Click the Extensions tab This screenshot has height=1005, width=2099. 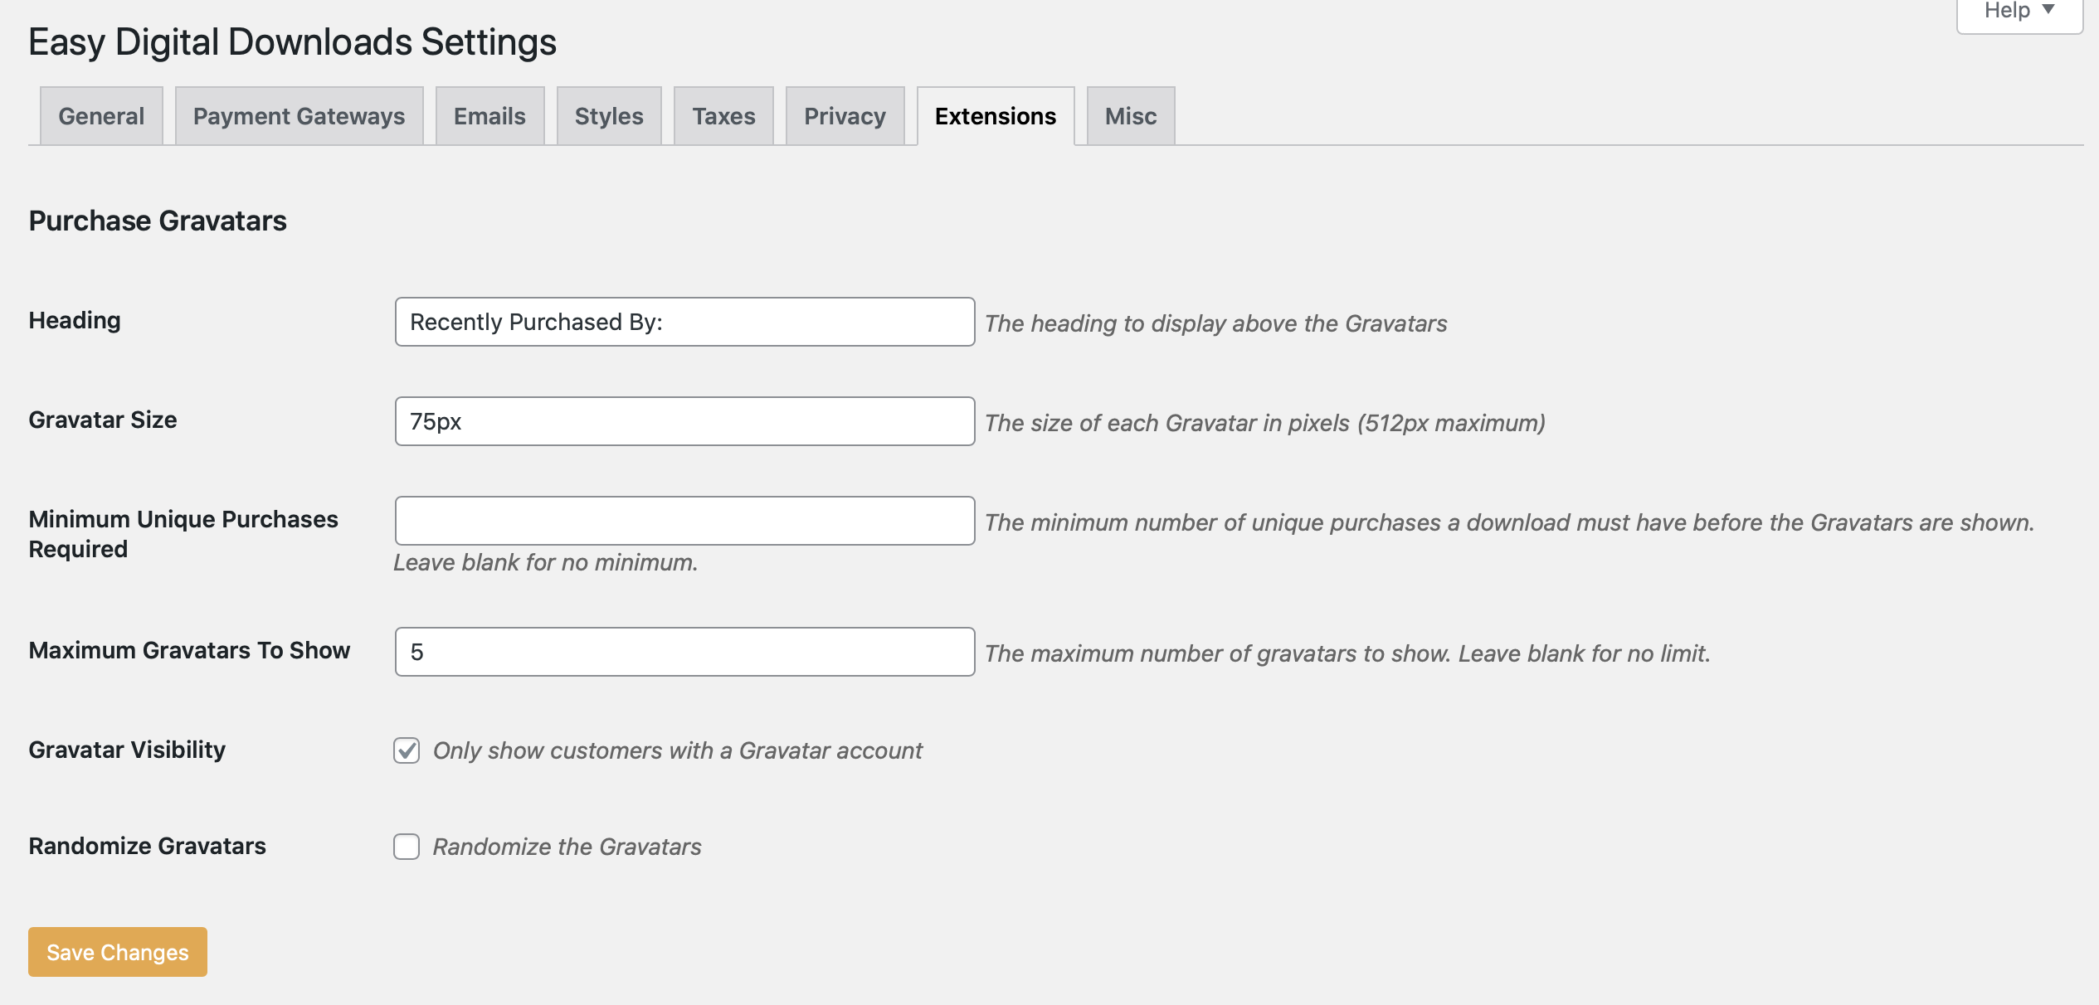coord(995,116)
